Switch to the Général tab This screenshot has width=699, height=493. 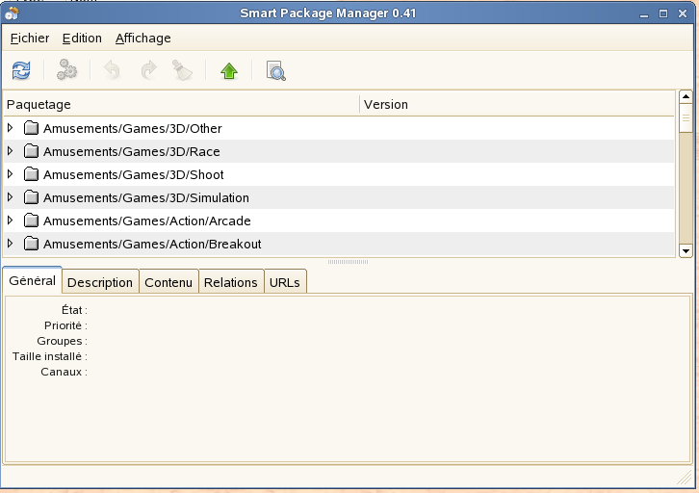(32, 281)
